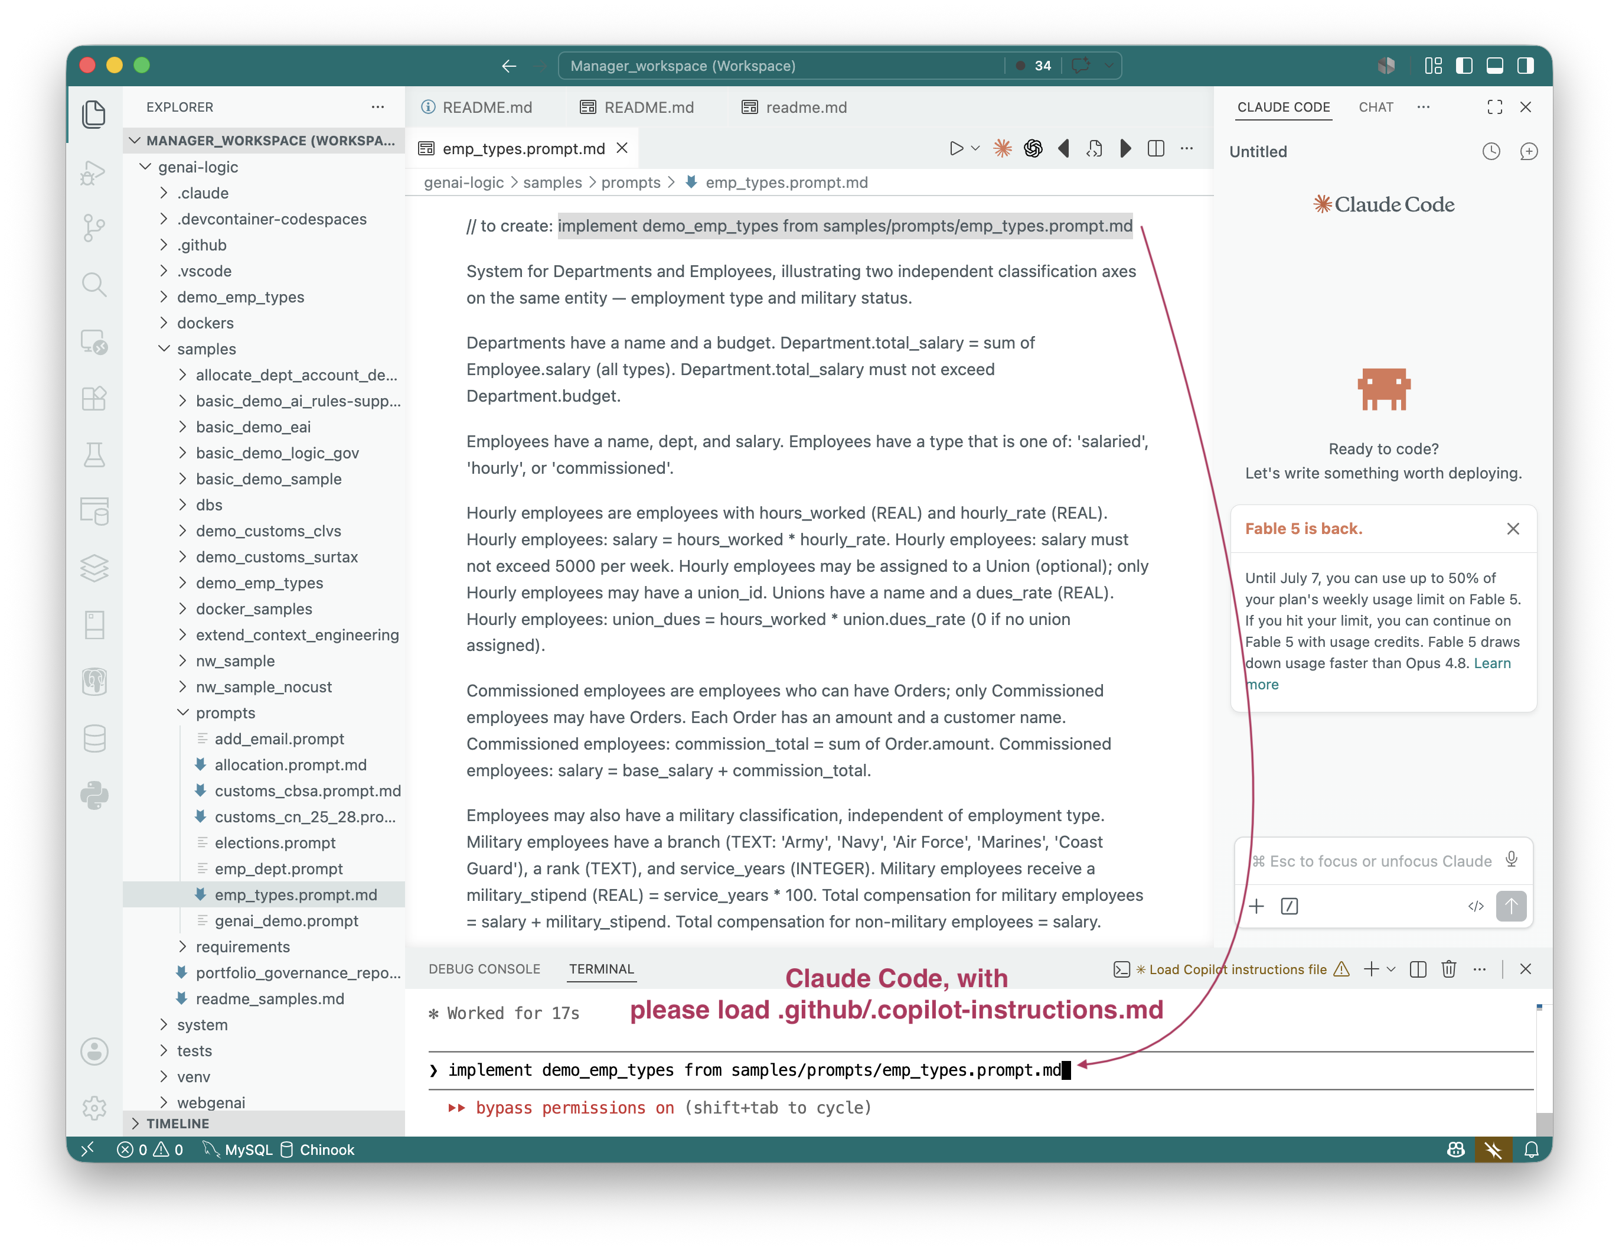1619x1250 pixels.
Task: Toggle the primary side bar visibility
Action: (x=1464, y=66)
